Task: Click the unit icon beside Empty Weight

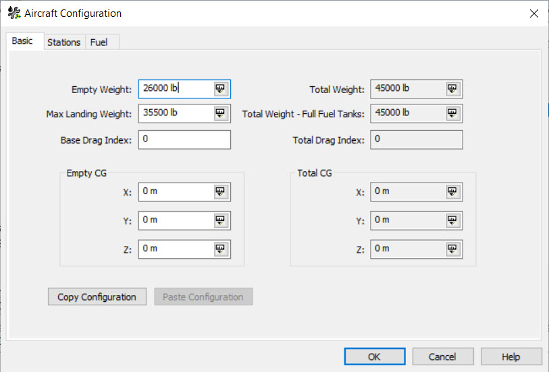Action: click(221, 89)
